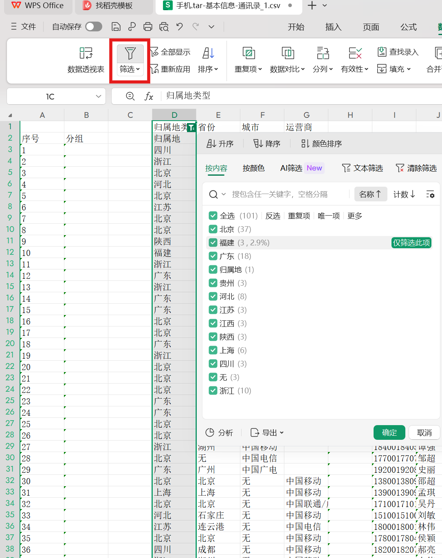Screen dimensions: 442x558
Task: Switch to the By Color (按颜色) tab
Action: point(253,168)
